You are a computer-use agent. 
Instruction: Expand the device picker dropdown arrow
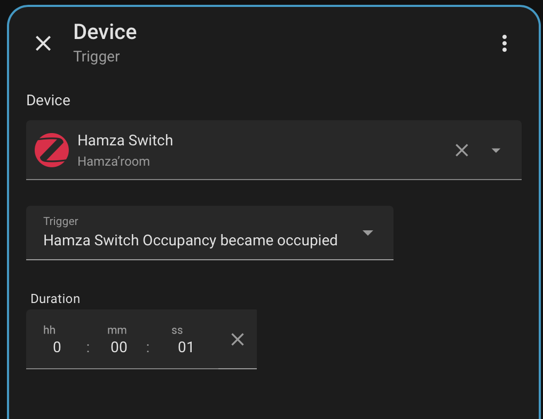tap(495, 151)
